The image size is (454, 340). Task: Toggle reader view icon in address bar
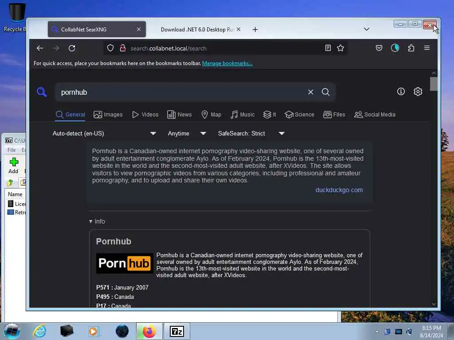click(x=328, y=48)
